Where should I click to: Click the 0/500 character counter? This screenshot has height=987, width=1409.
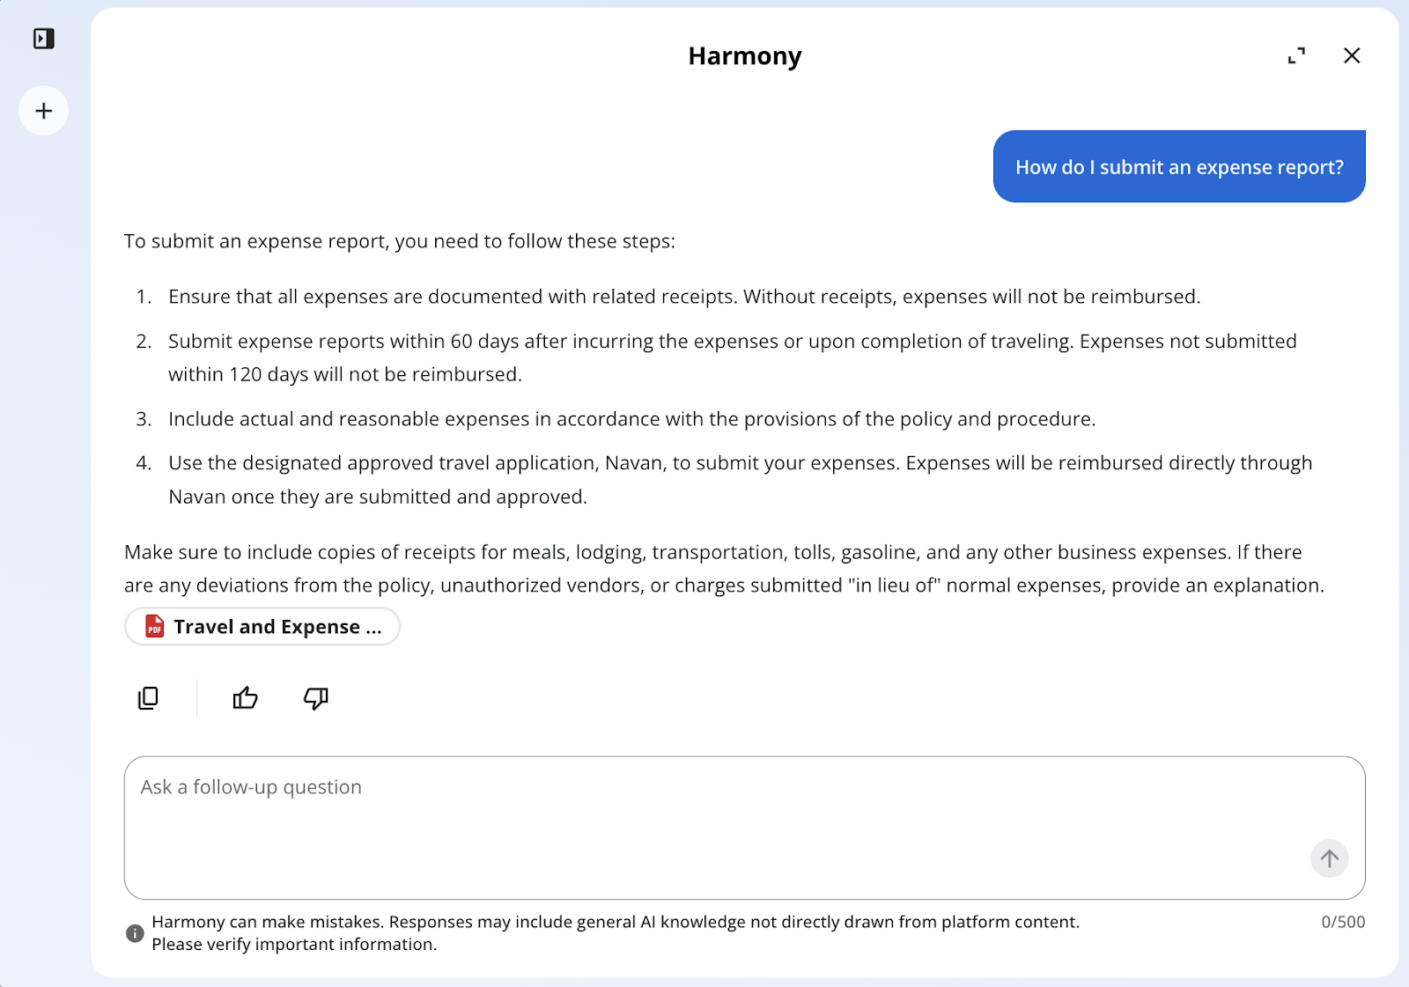point(1343,922)
